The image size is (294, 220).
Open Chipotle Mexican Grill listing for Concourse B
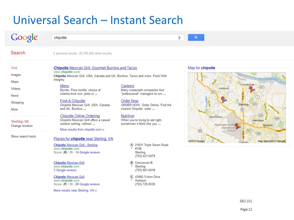point(69,163)
